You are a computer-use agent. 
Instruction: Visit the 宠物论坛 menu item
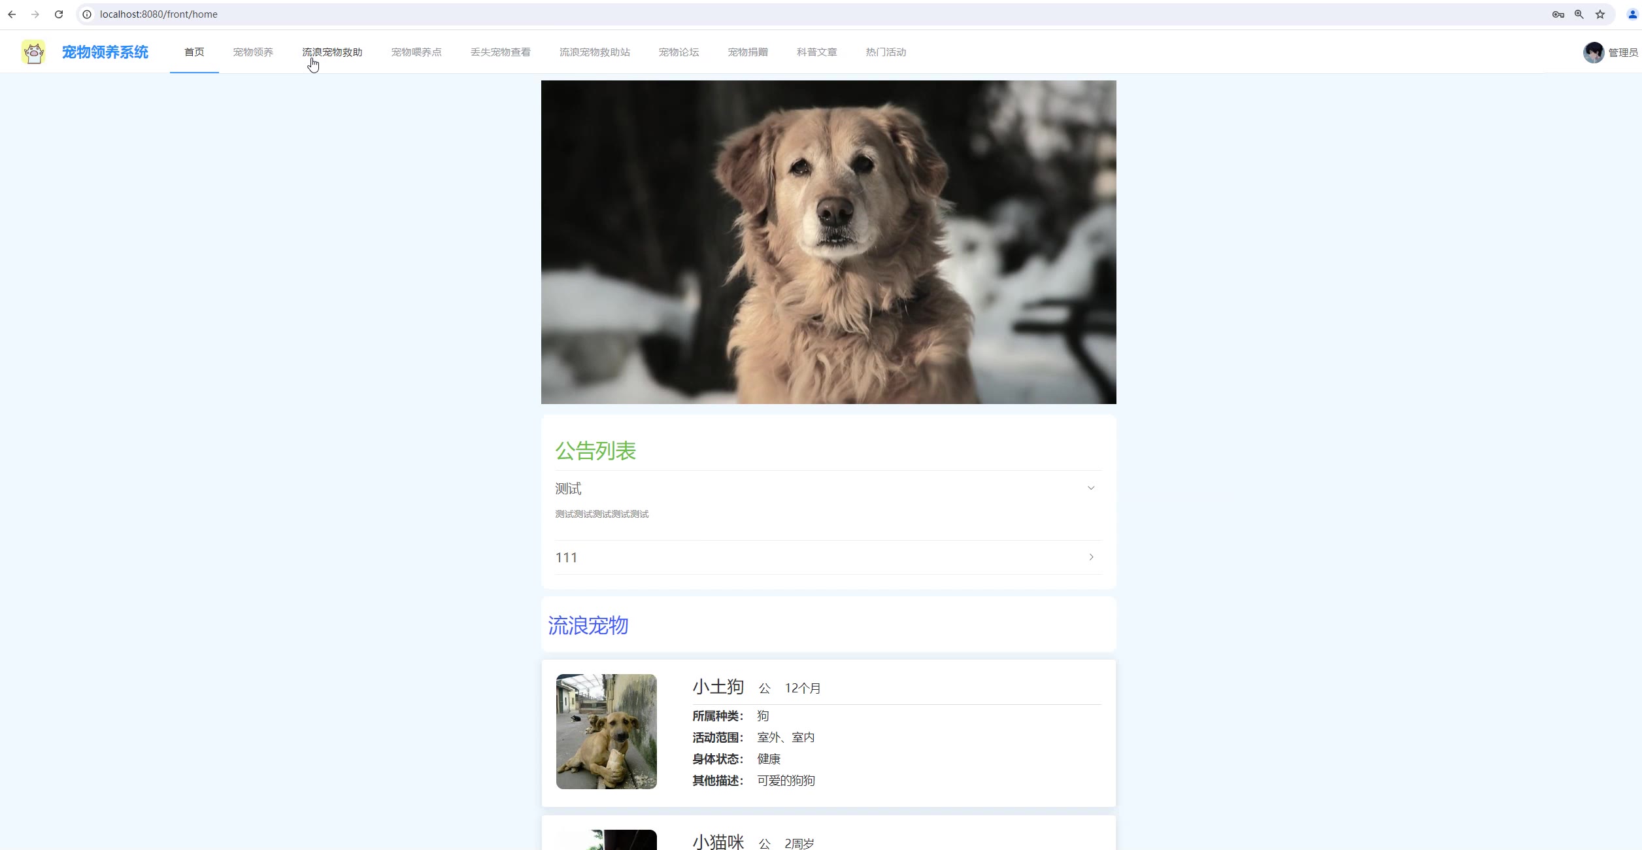[x=679, y=52]
